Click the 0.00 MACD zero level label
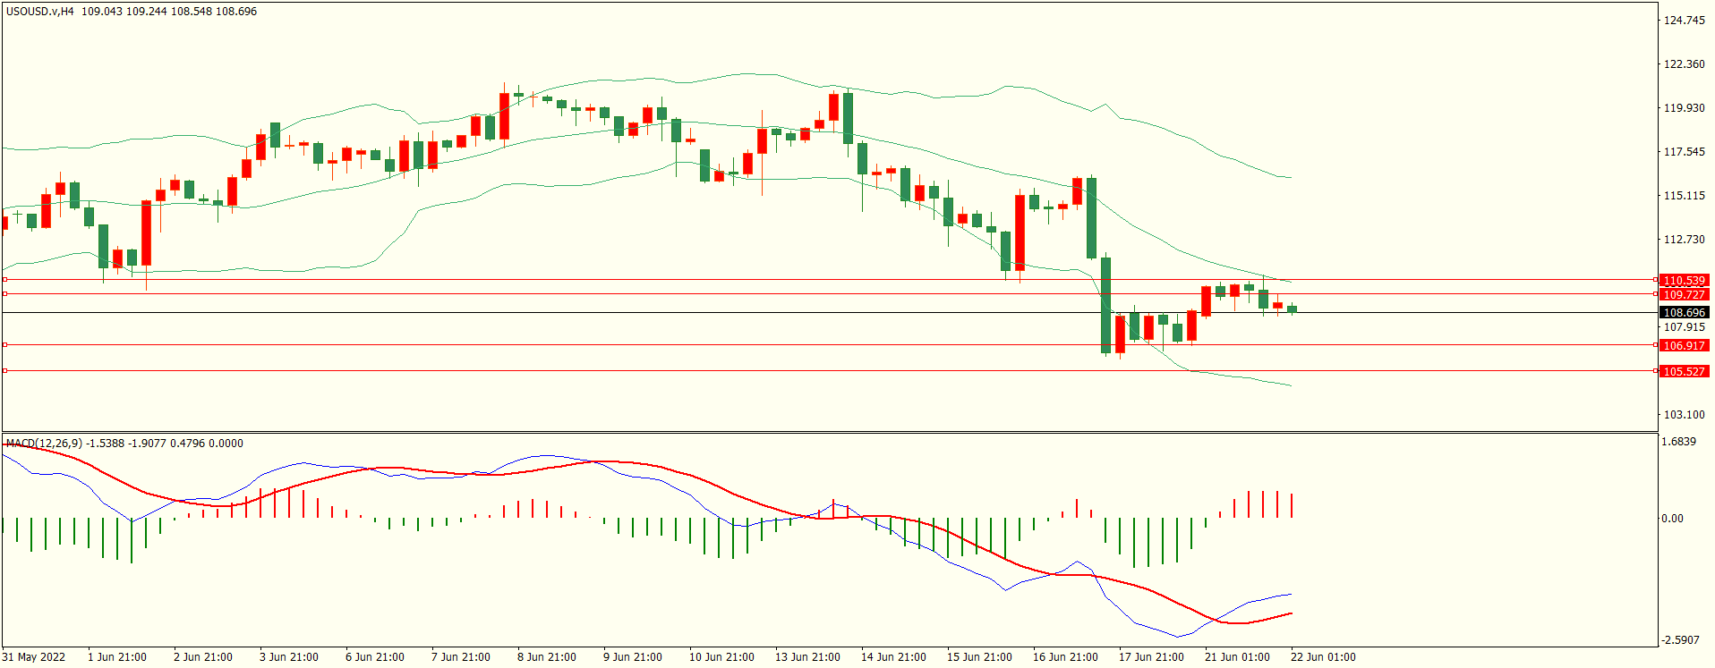1715x668 pixels. click(1672, 519)
